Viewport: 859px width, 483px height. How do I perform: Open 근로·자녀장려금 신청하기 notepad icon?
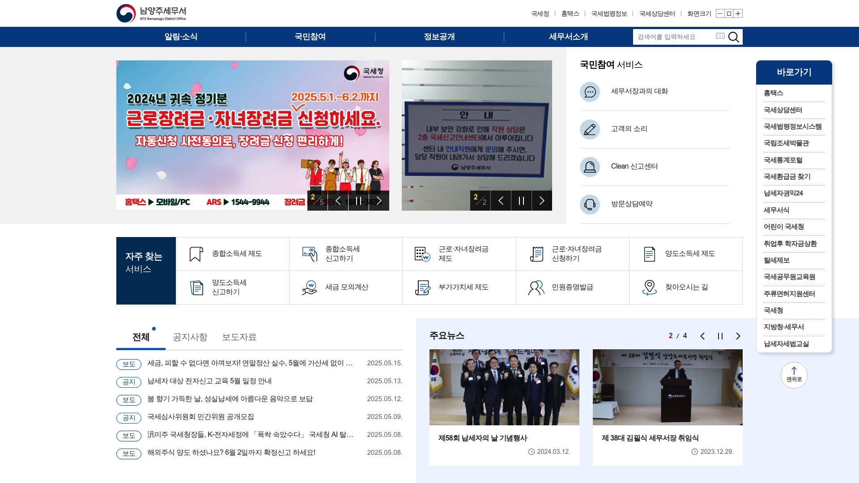[536, 254]
